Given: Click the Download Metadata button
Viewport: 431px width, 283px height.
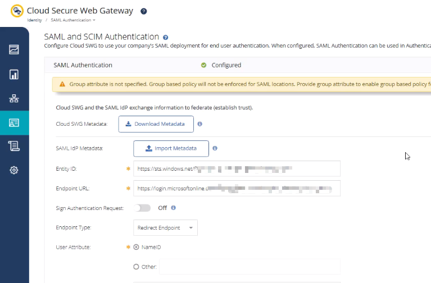Looking at the screenshot, I should click(156, 124).
